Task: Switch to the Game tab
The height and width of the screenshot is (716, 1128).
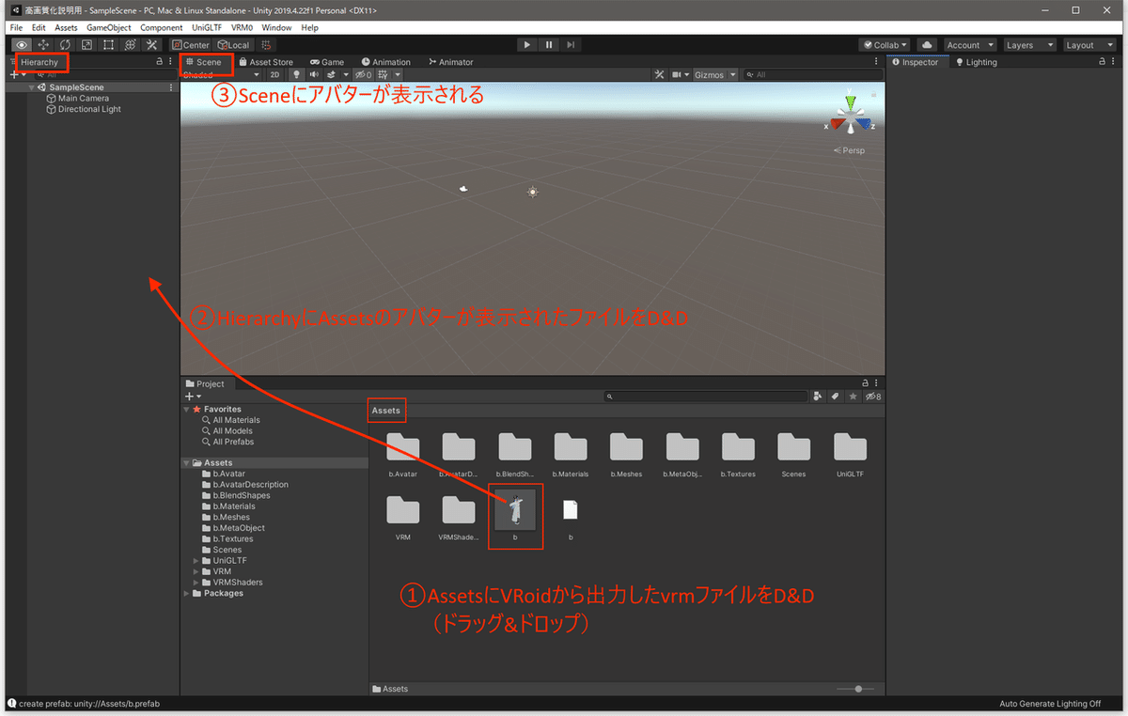Action: 327,62
